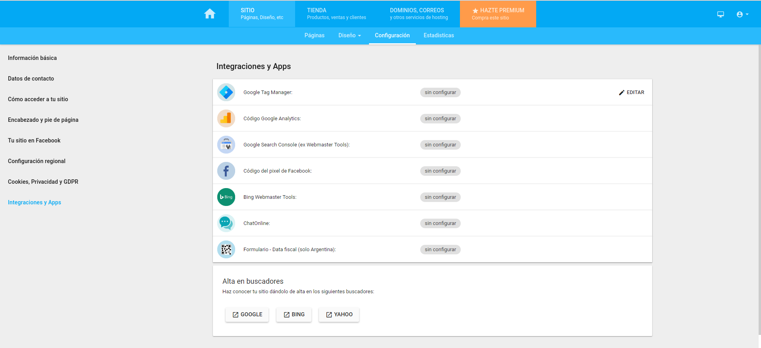Click the desktop preview monitor icon
The image size is (761, 348).
[x=720, y=14]
